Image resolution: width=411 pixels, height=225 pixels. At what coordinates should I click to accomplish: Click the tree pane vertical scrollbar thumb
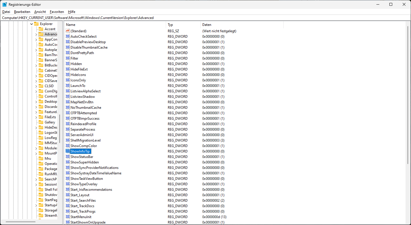click(x=60, y=129)
